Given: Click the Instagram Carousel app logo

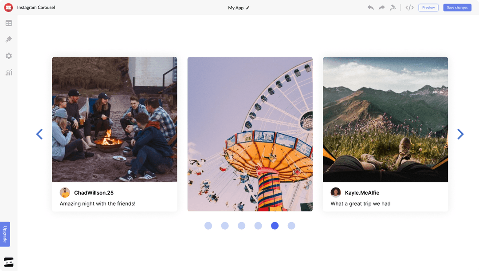Looking at the screenshot, I should pyautogui.click(x=8, y=7).
